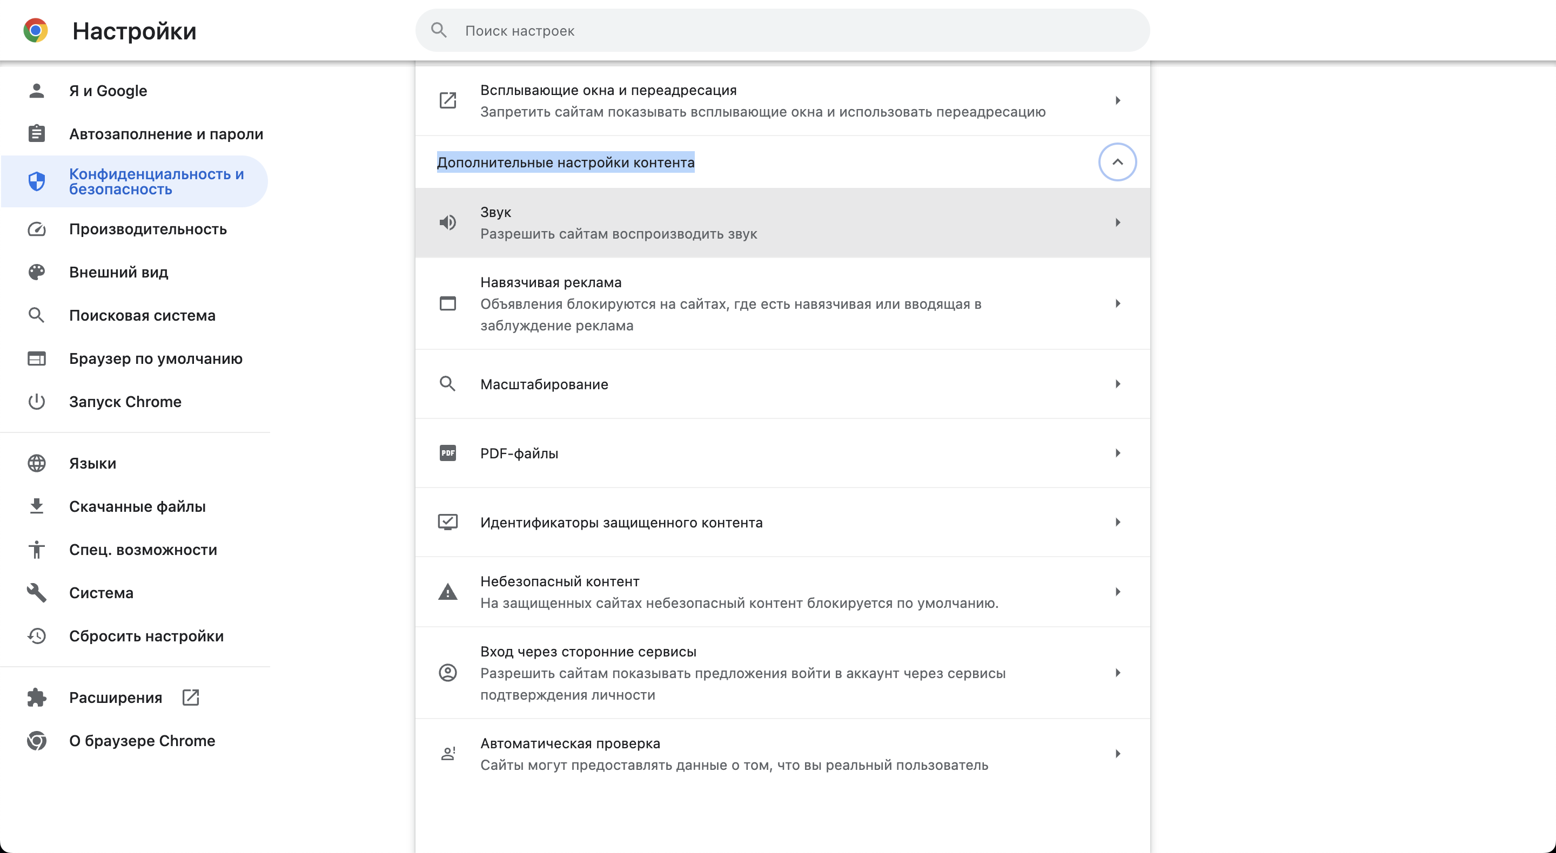Select Автозаполнение и пароли menu item

click(165, 134)
